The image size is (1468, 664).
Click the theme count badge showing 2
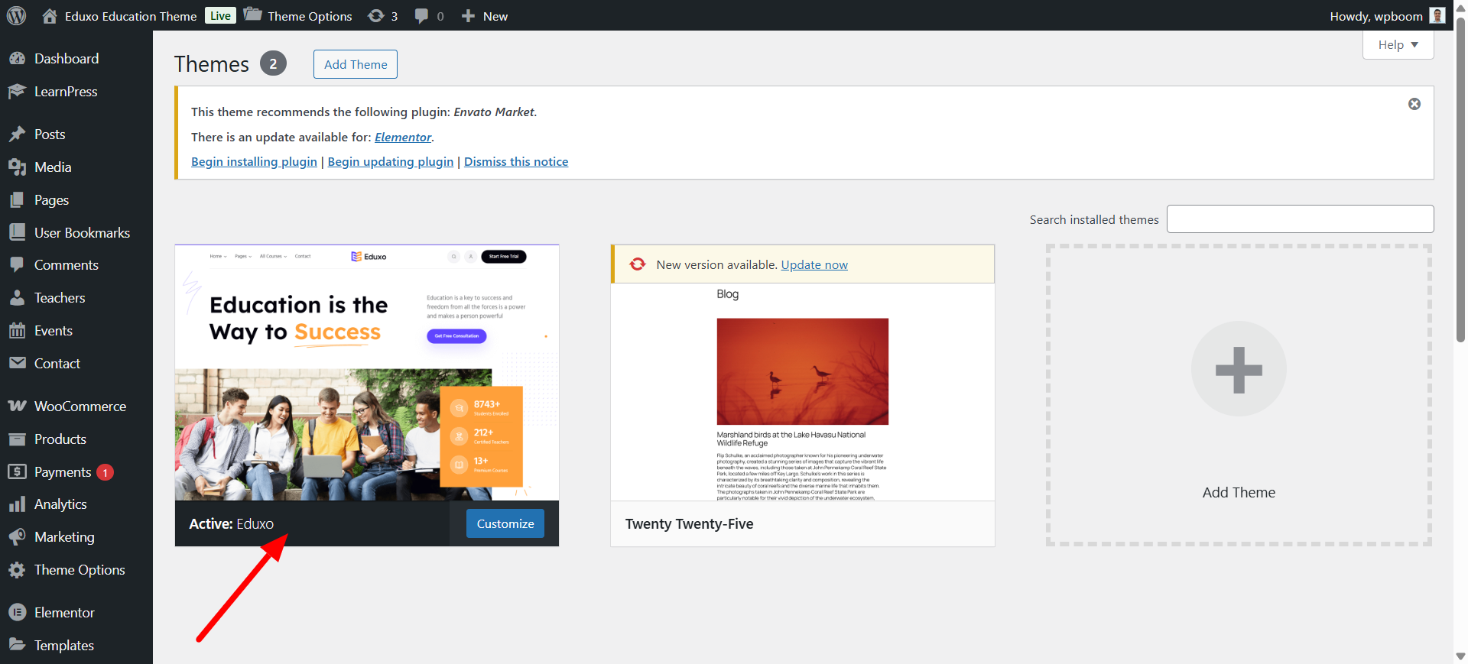coord(273,63)
